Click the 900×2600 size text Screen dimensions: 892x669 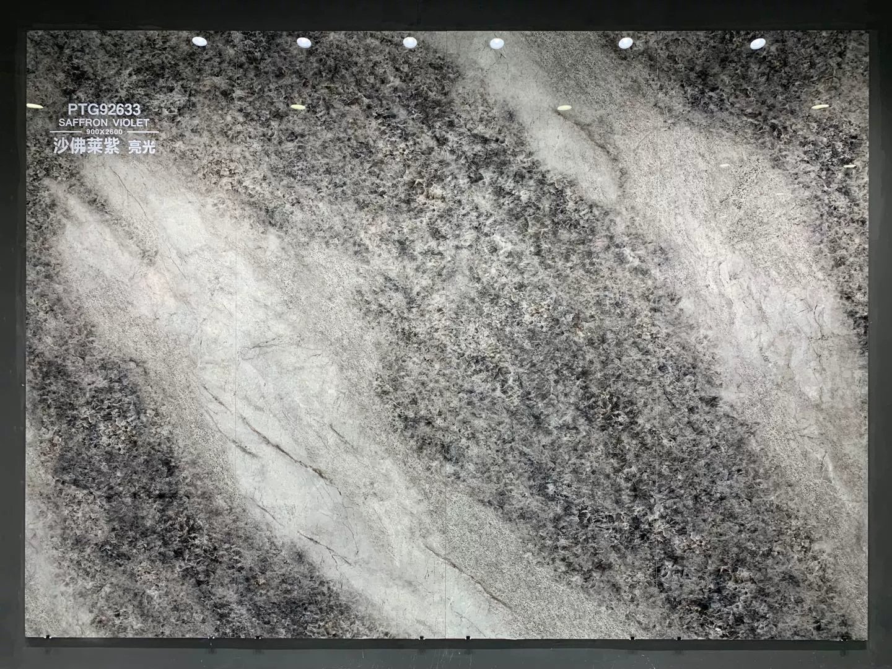(104, 132)
